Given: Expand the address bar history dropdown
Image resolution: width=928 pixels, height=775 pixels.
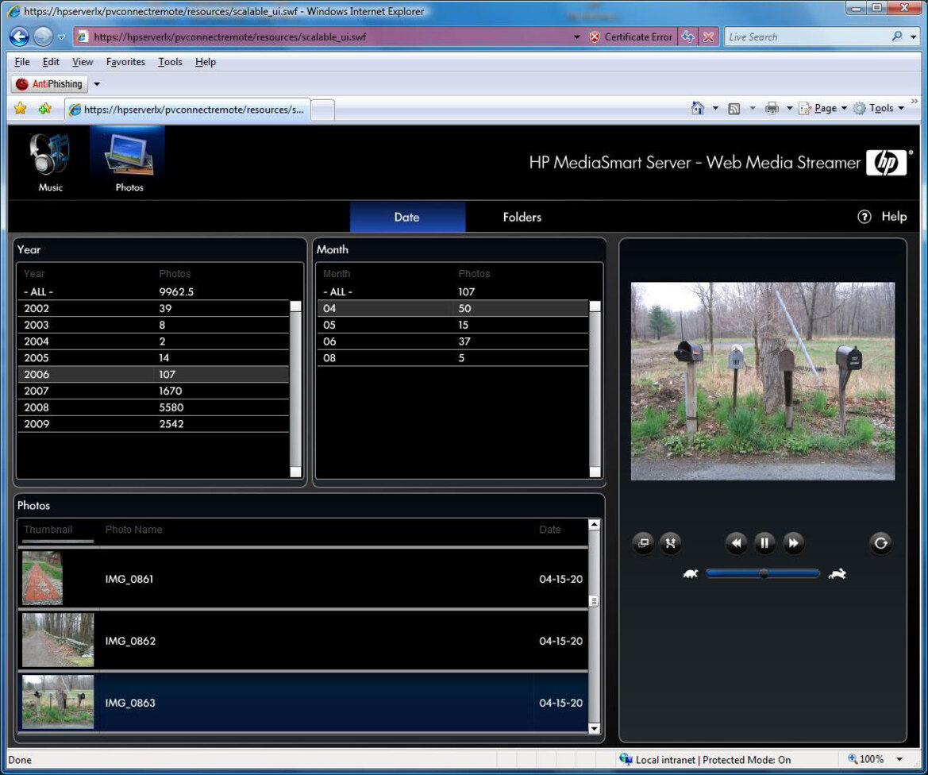Looking at the screenshot, I should pyautogui.click(x=577, y=37).
